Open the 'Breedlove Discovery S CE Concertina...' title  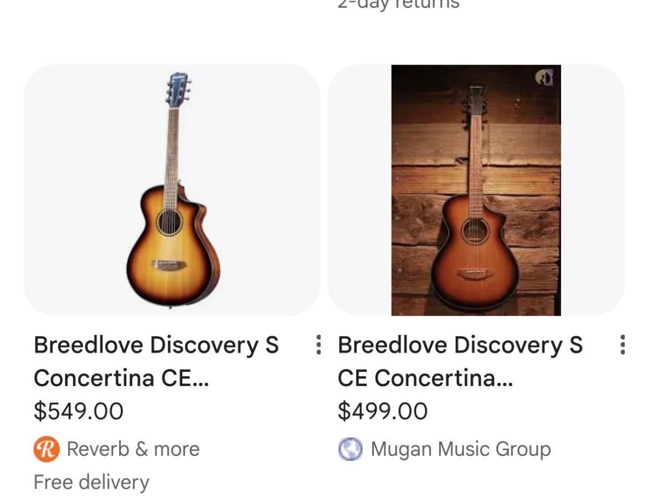pos(460,346)
